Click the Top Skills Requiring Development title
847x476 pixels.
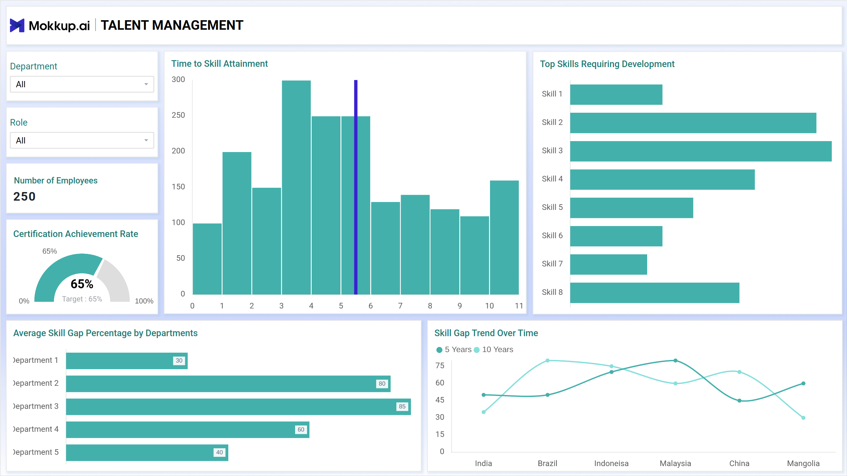607,64
